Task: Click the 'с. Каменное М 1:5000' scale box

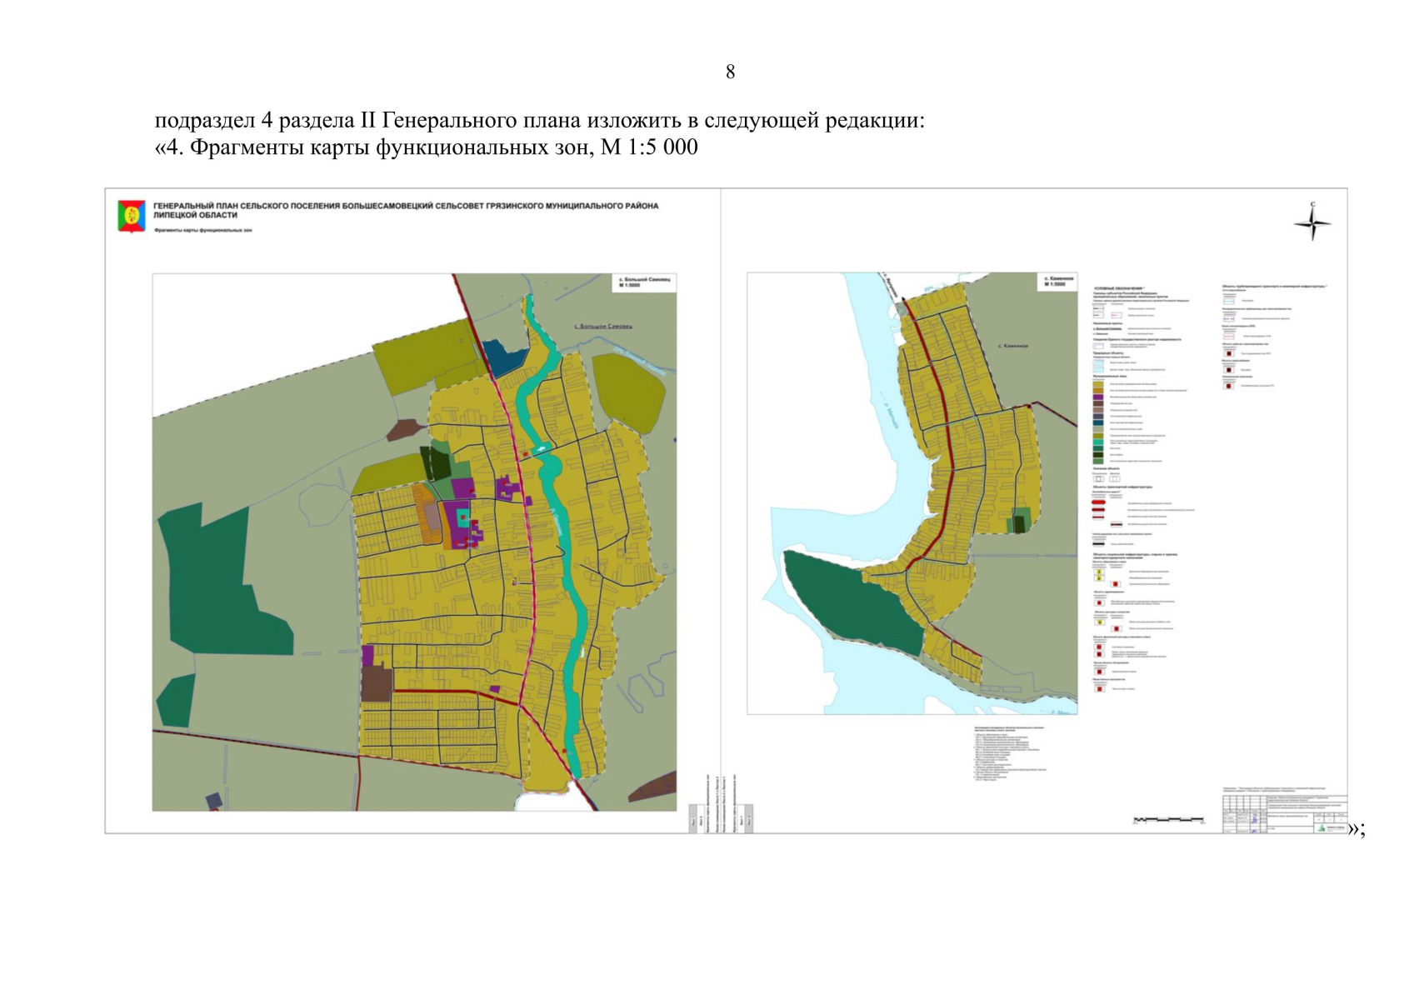Action: click(x=1058, y=282)
